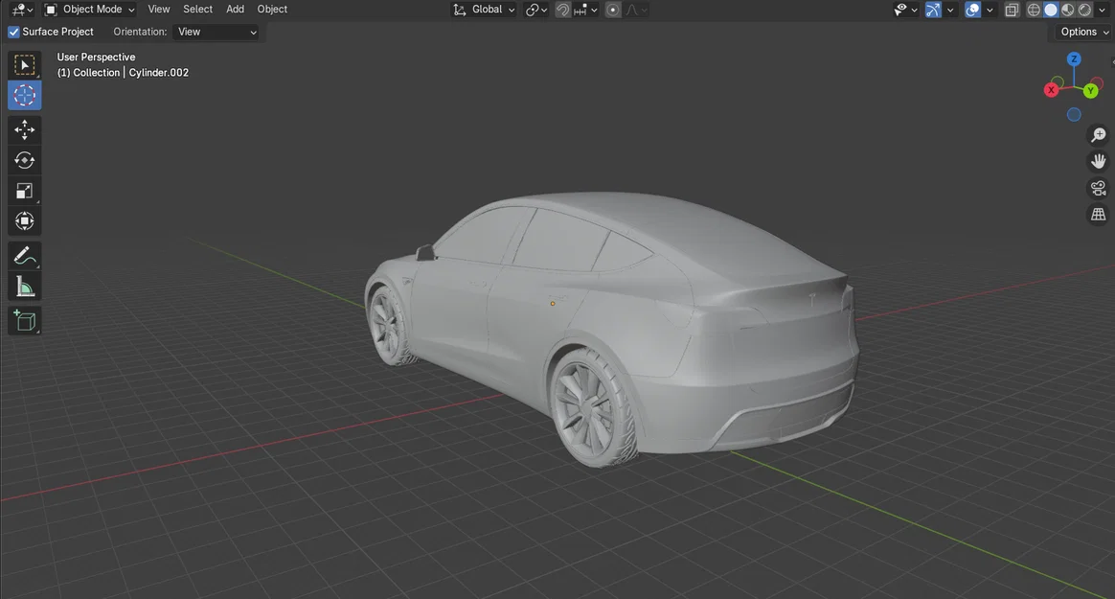Open the Orientation dropdown set to View
This screenshot has width=1115, height=599.
tap(217, 32)
